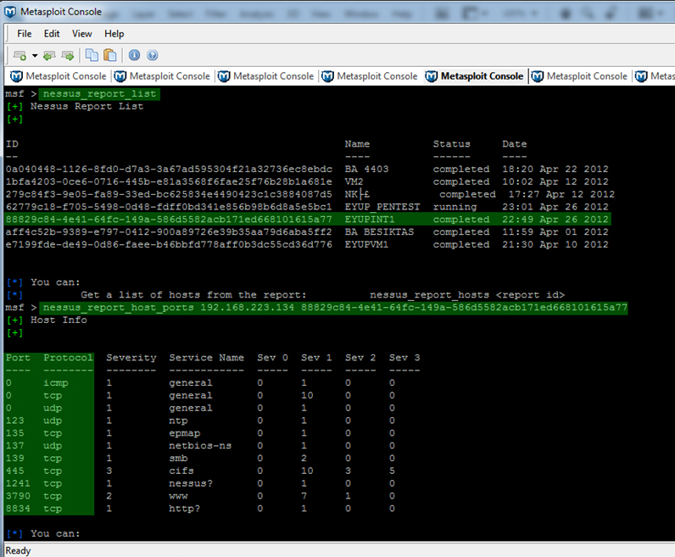This screenshot has width=675, height=557.
Task: Click the report name 'EYUPINT1'
Action: tap(370, 219)
